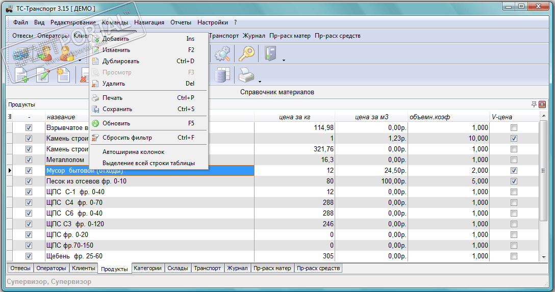Screen dimensions: 555x292
Task: Toggle V-цена checkbox for Песок из отсевов row
Action: 514,181
